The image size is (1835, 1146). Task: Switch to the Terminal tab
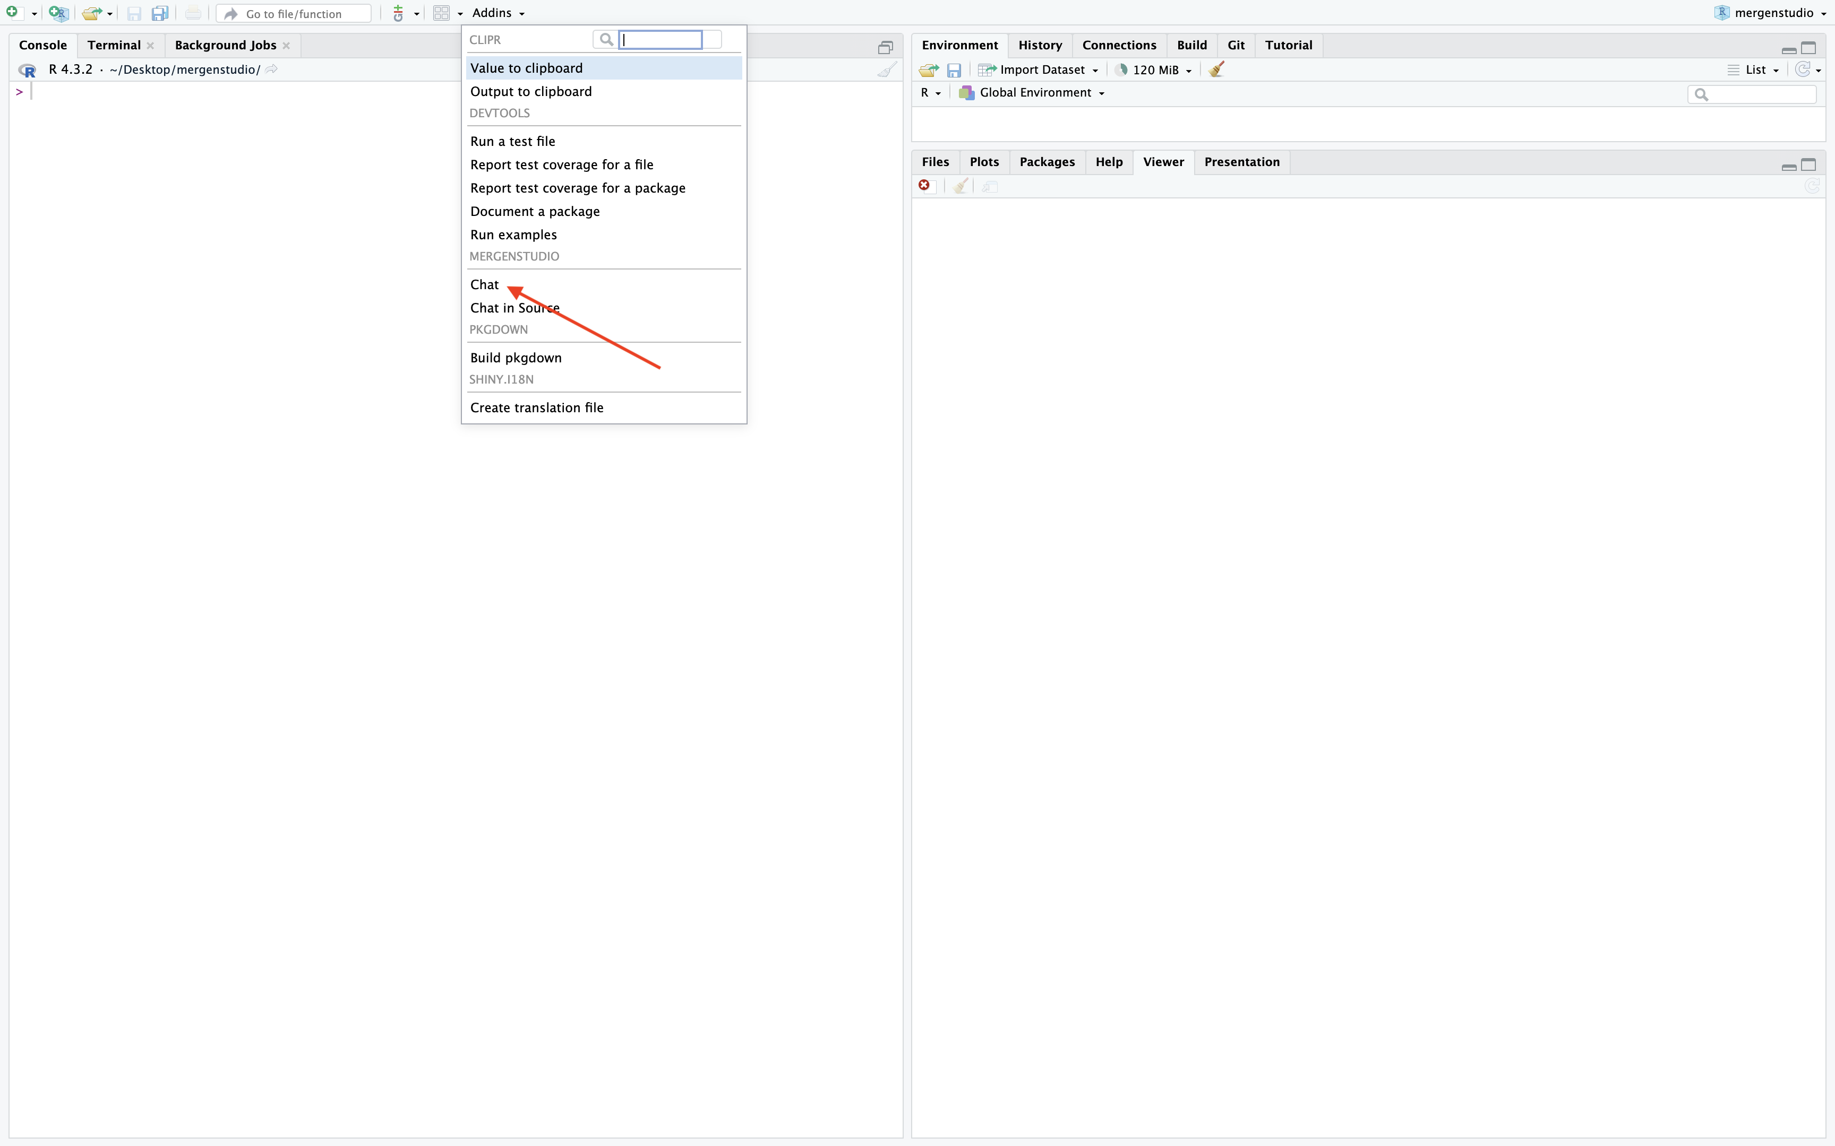[114, 46]
